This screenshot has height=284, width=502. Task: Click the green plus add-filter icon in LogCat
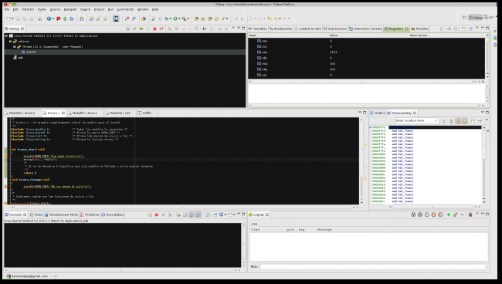(449, 215)
